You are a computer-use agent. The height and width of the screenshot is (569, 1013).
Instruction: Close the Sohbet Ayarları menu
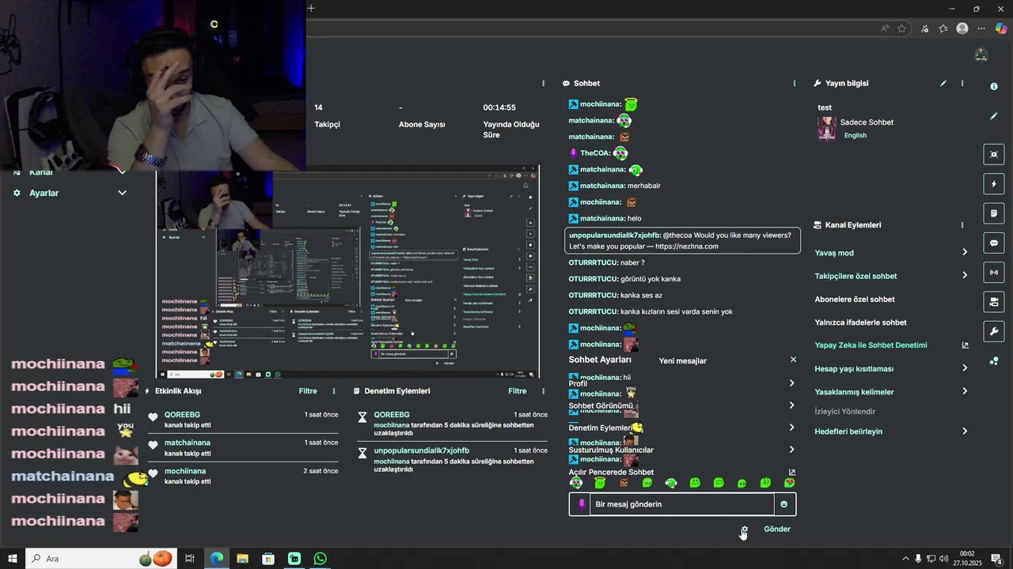click(x=793, y=360)
